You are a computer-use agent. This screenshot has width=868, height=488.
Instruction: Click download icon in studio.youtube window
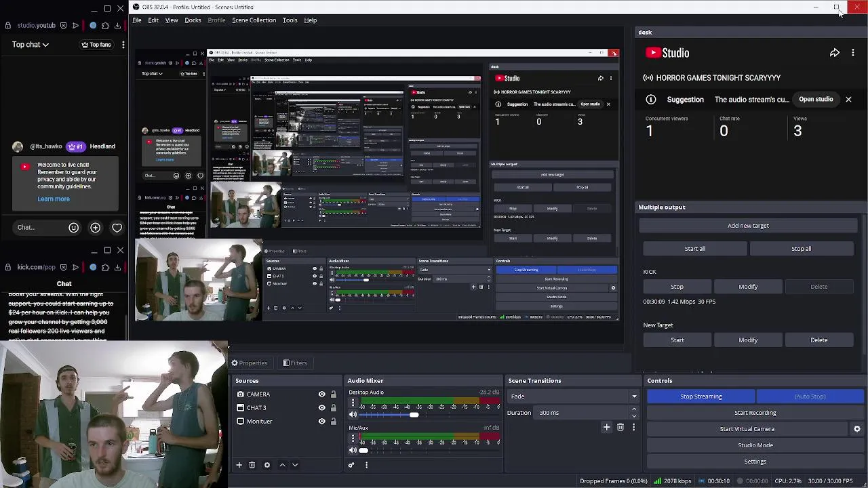point(117,26)
